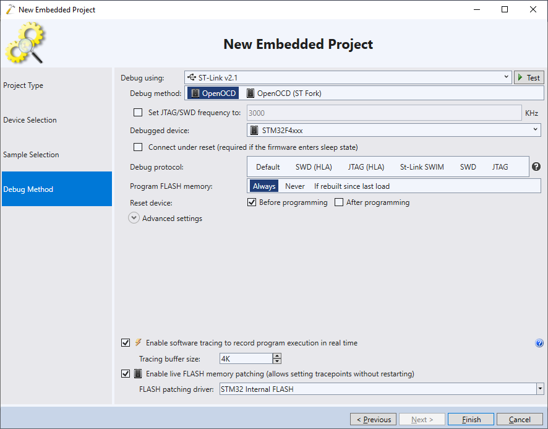Increase the tracing buffer size with up arrow

pyautogui.click(x=277, y=355)
